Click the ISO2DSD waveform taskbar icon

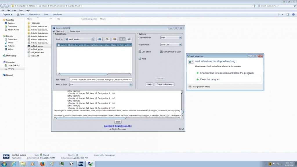click(81, 164)
